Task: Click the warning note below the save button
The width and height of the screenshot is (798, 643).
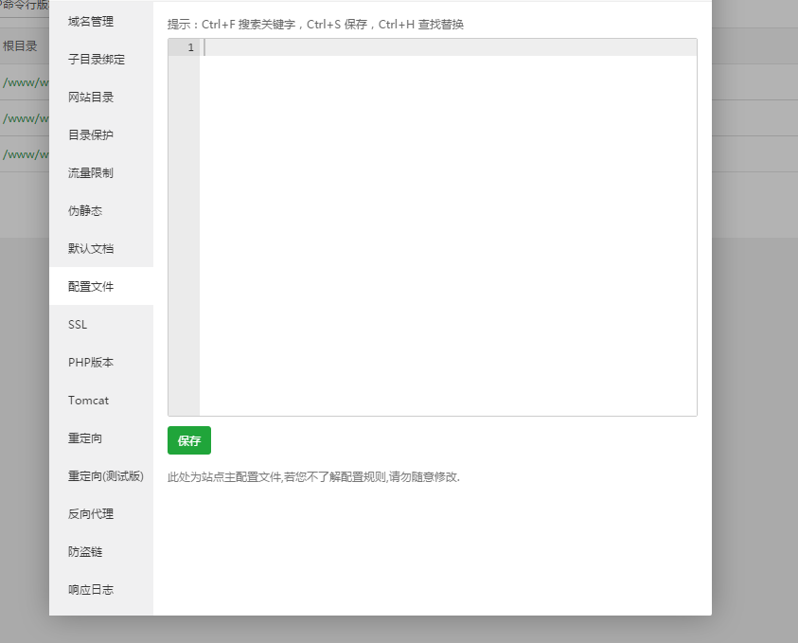Action: (313, 477)
